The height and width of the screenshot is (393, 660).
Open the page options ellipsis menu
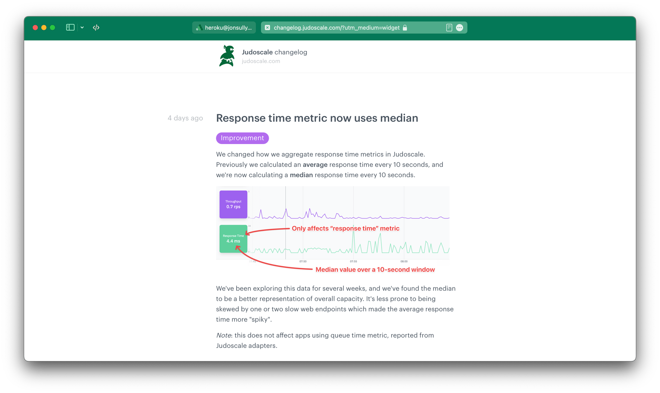click(x=459, y=28)
